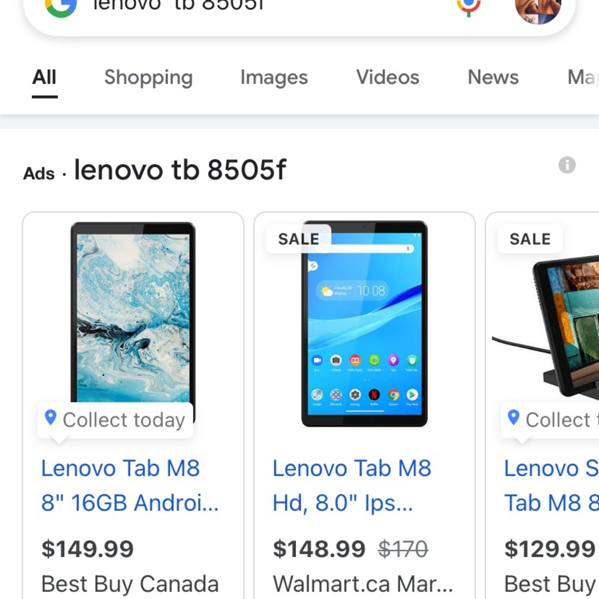The image size is (599, 599).
Task: Tap the $148.99 Walmart price
Action: pyautogui.click(x=319, y=549)
